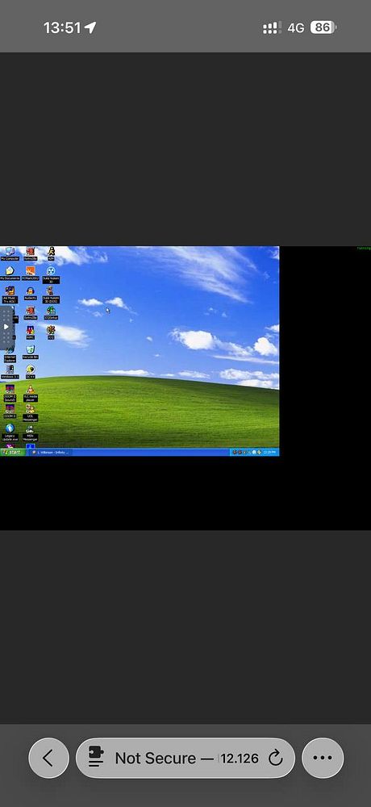Select the UOL Messenger desktop icon

coord(31,412)
